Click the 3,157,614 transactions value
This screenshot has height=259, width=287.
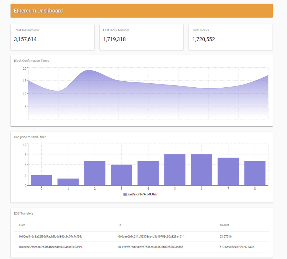tap(25, 39)
